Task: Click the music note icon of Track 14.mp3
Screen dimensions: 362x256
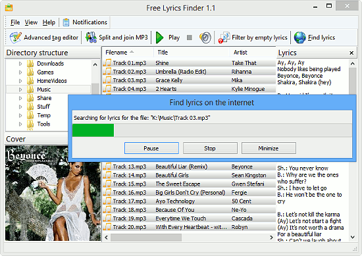Action: (x=107, y=175)
